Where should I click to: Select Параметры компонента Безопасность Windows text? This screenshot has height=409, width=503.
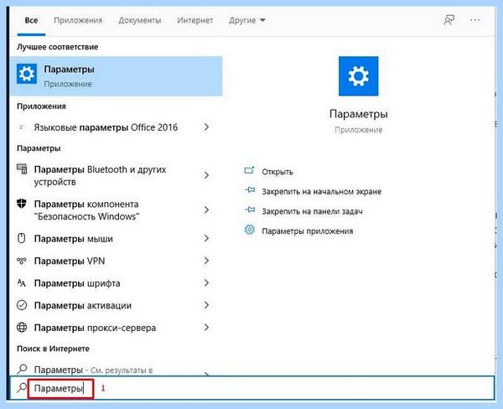coord(86,210)
